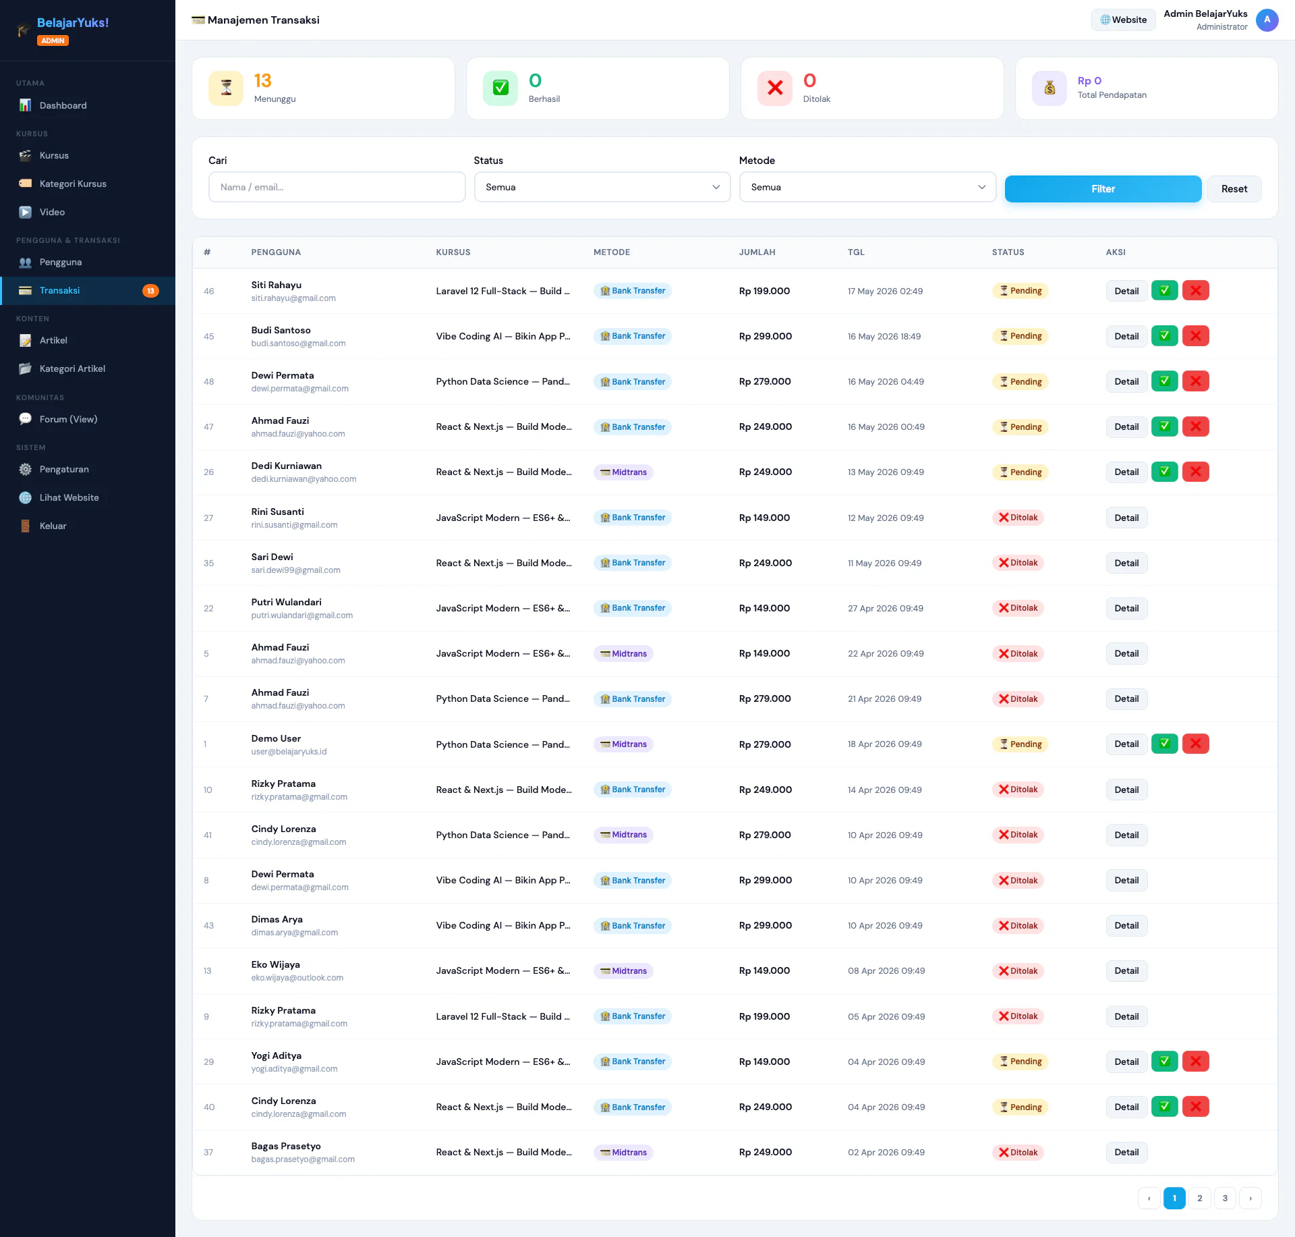The height and width of the screenshot is (1237, 1295).
Task: Approve Dedi Kurniawan's Midtrans transaction
Action: click(x=1164, y=472)
